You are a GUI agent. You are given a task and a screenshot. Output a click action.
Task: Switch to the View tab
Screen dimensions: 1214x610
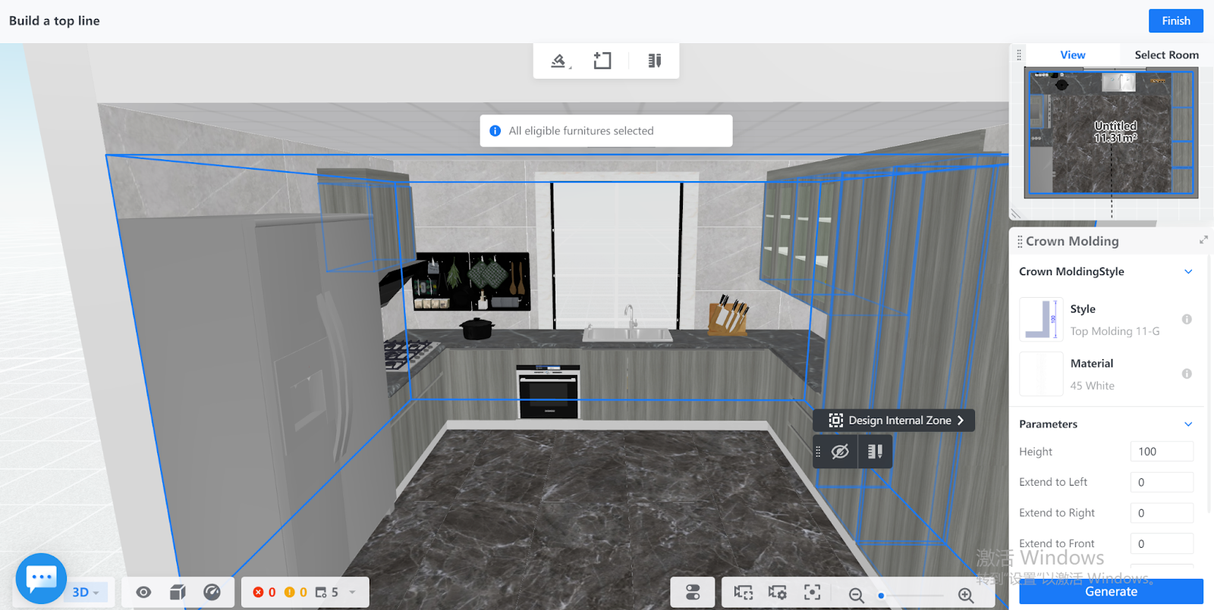(1073, 55)
